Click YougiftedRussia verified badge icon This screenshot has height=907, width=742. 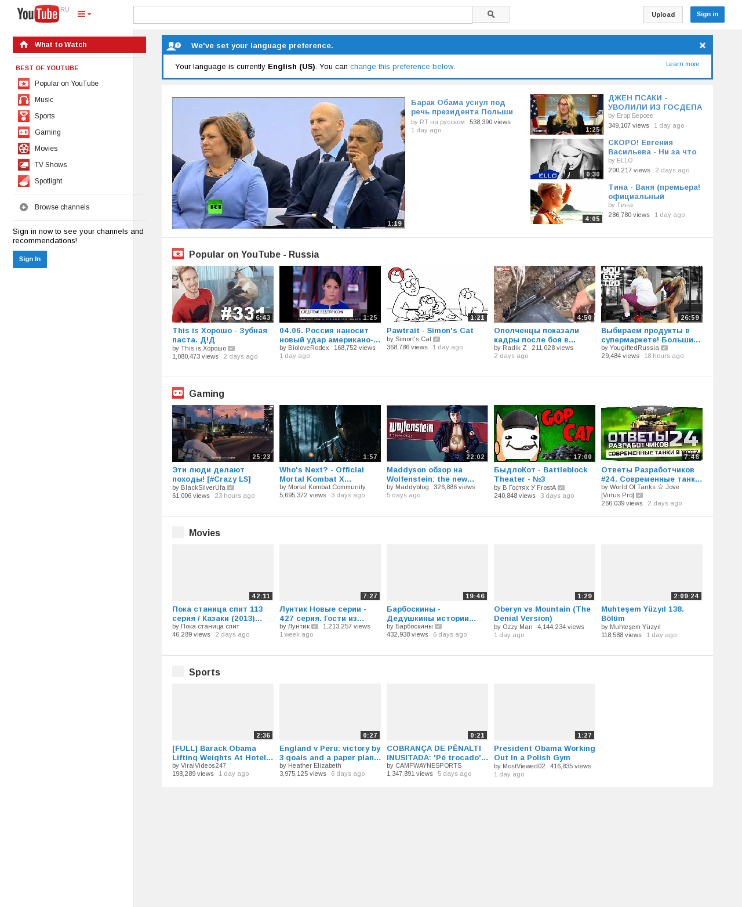[x=664, y=348]
